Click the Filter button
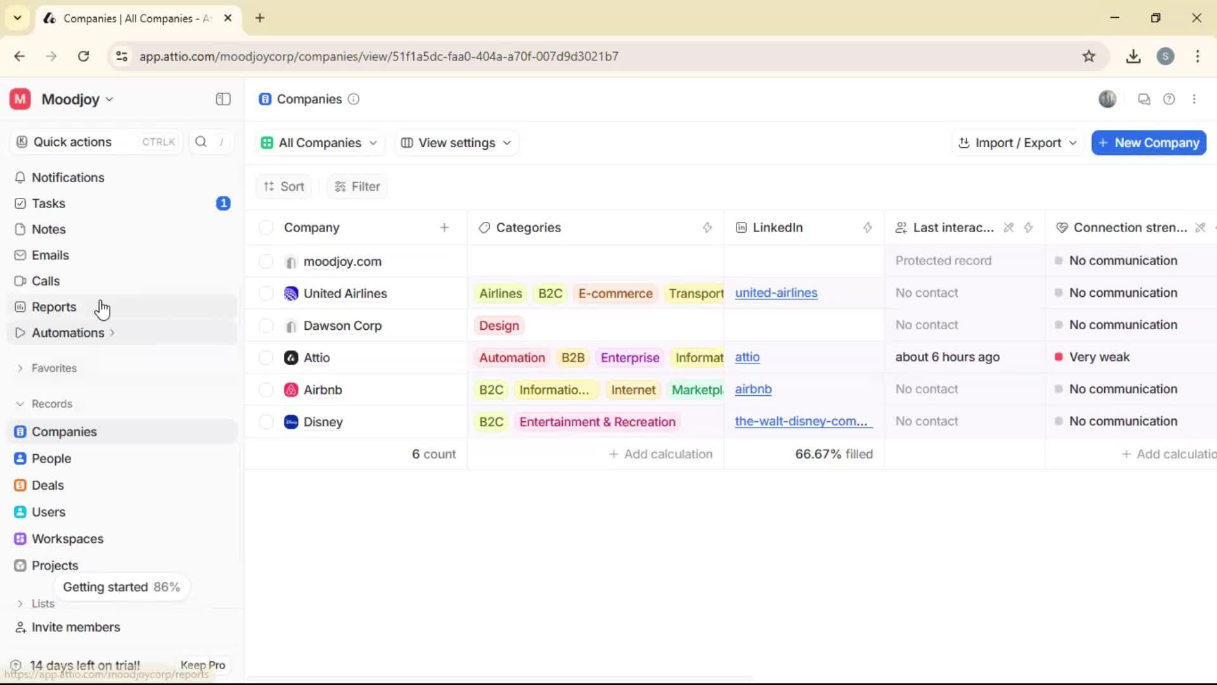Image resolution: width=1217 pixels, height=685 pixels. [x=357, y=186]
